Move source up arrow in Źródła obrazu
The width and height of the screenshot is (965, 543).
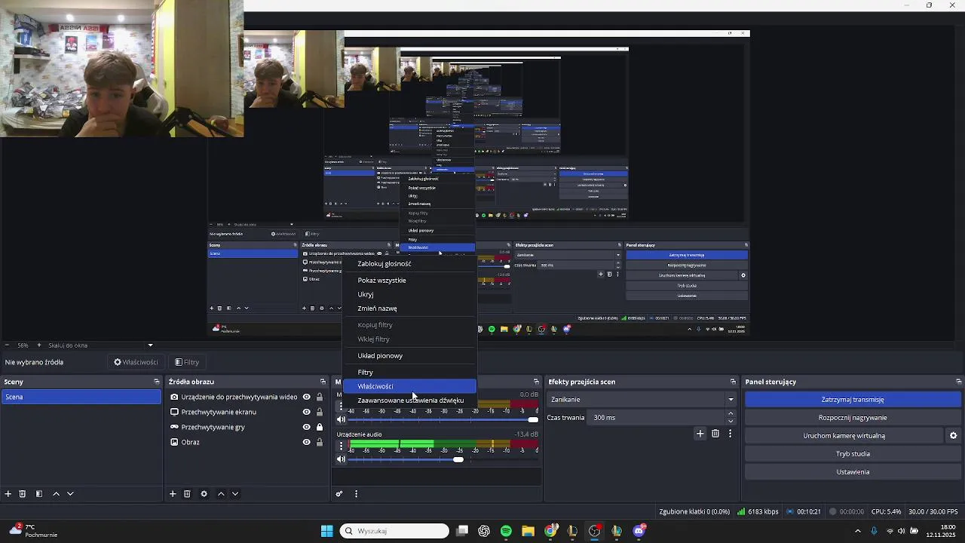click(221, 494)
